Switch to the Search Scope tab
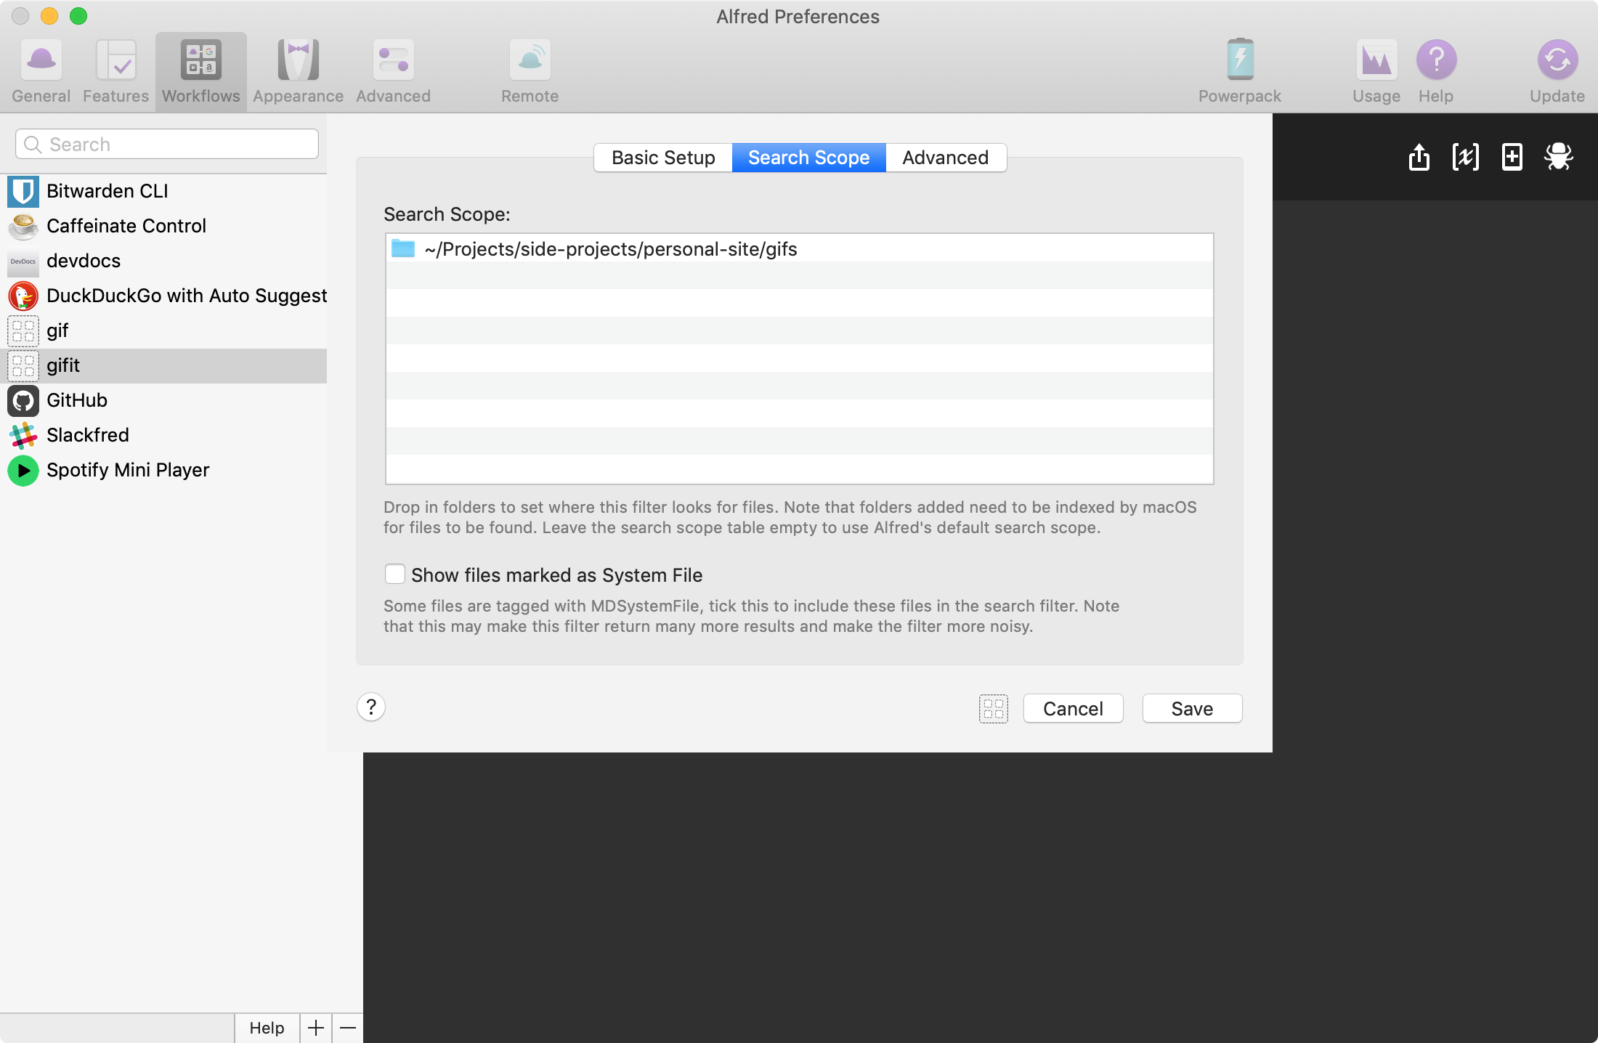This screenshot has width=1598, height=1043. click(808, 158)
